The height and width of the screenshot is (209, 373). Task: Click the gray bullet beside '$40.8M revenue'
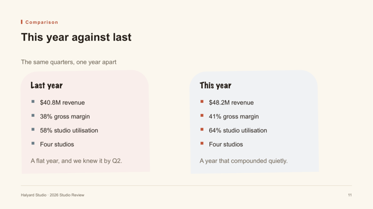(x=33, y=102)
